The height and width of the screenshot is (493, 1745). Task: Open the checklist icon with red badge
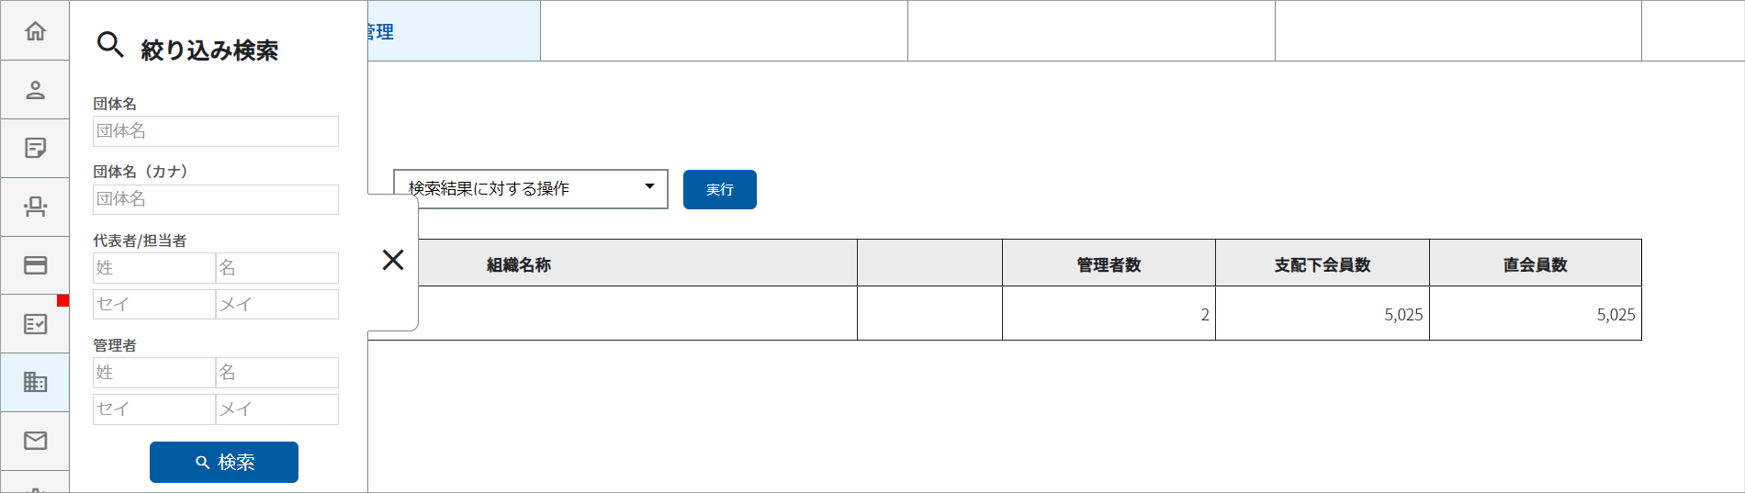pyautogui.click(x=35, y=323)
